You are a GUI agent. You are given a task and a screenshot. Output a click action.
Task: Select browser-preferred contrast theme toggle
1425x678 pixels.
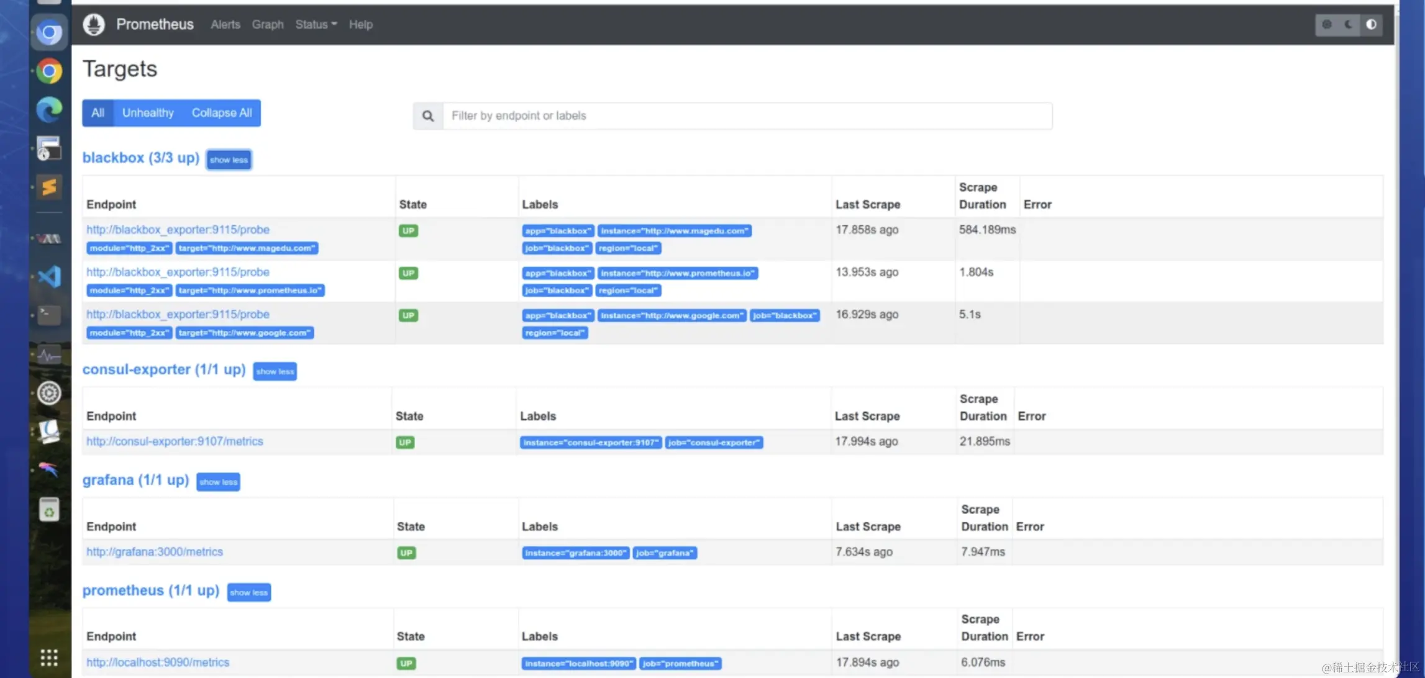point(1371,25)
